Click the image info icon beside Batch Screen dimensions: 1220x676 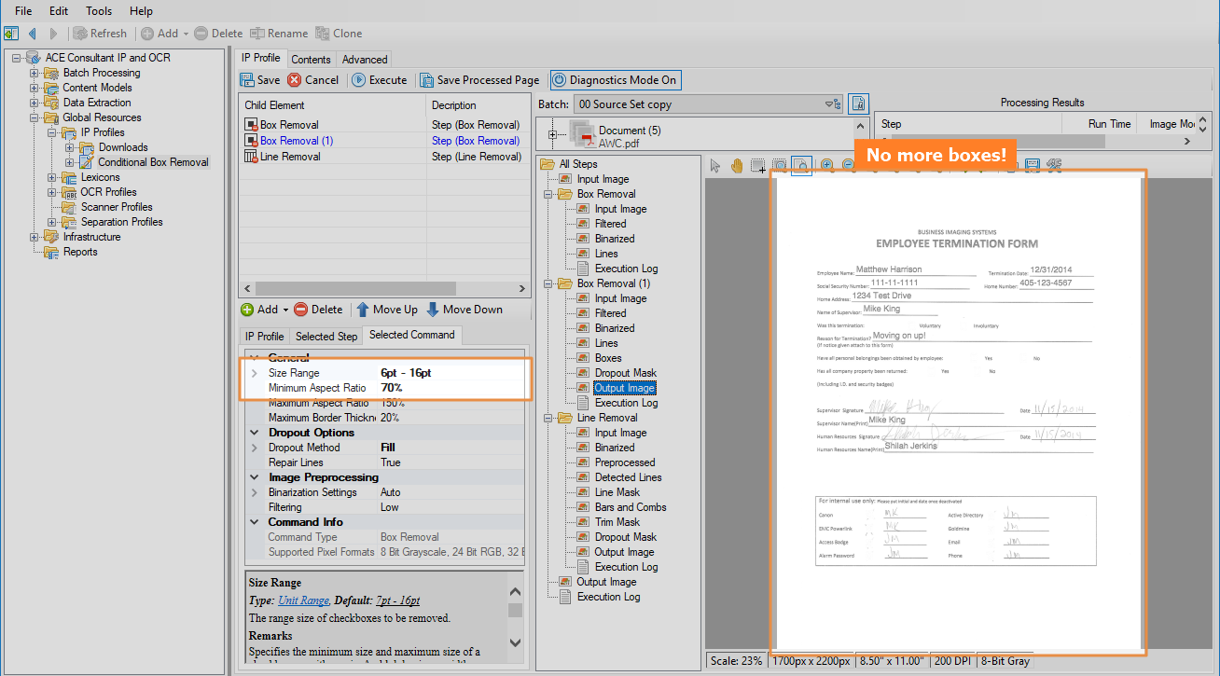[x=859, y=103]
